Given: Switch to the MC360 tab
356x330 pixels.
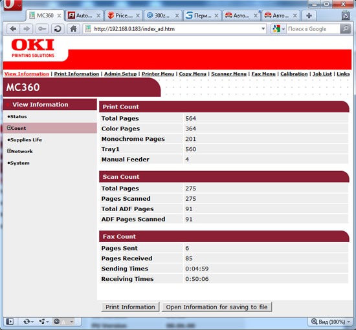Looking at the screenshot, I should pos(45,15).
